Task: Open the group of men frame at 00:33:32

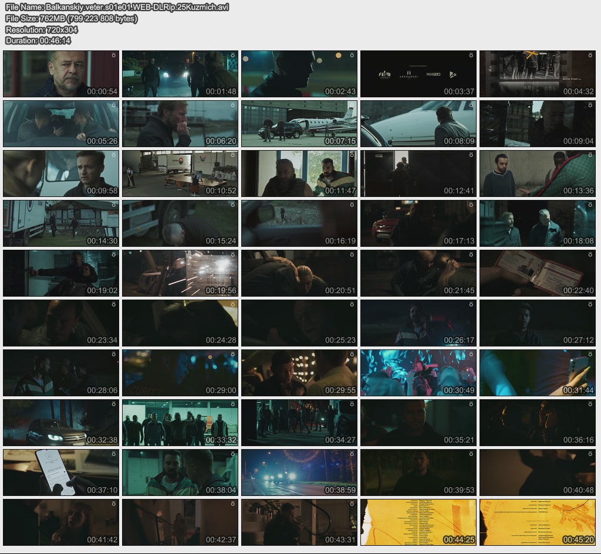Action: (180, 423)
